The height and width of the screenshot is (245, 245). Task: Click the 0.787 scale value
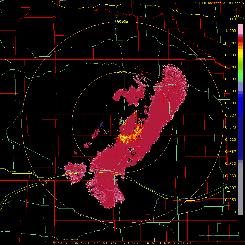(x=231, y=79)
